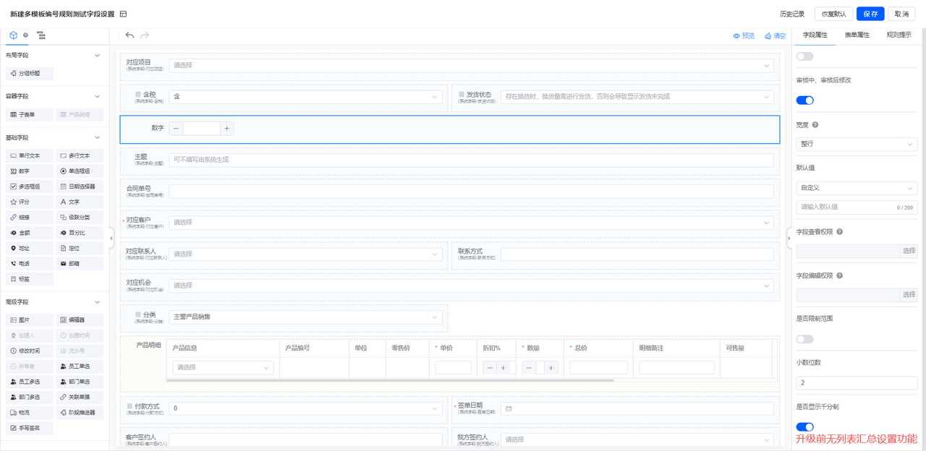
Task: Click 清空 to clear the form
Action: (x=775, y=35)
